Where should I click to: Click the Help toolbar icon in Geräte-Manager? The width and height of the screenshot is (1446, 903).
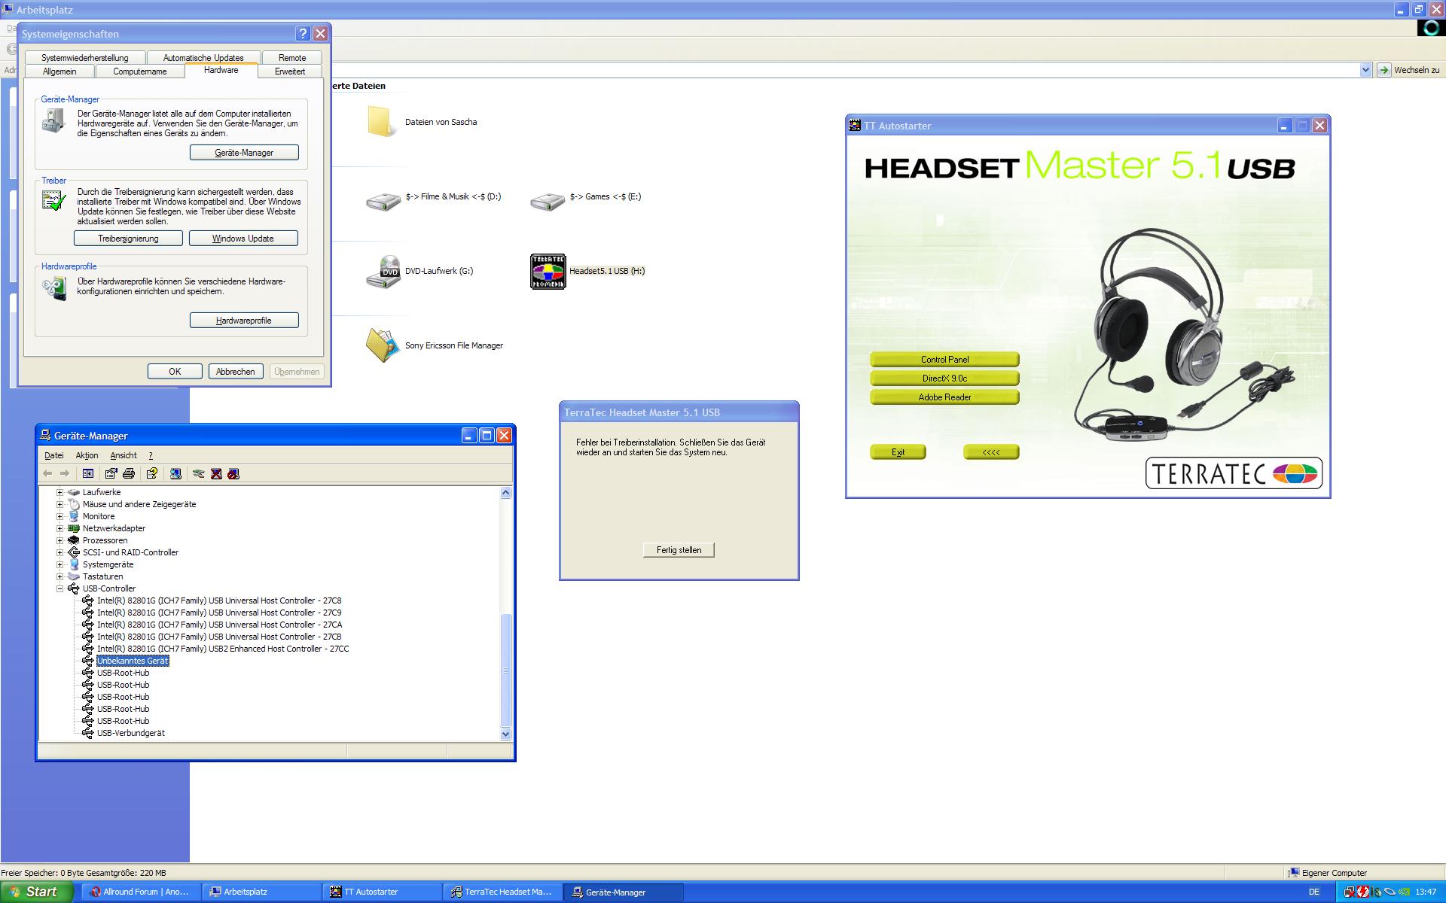point(152,473)
